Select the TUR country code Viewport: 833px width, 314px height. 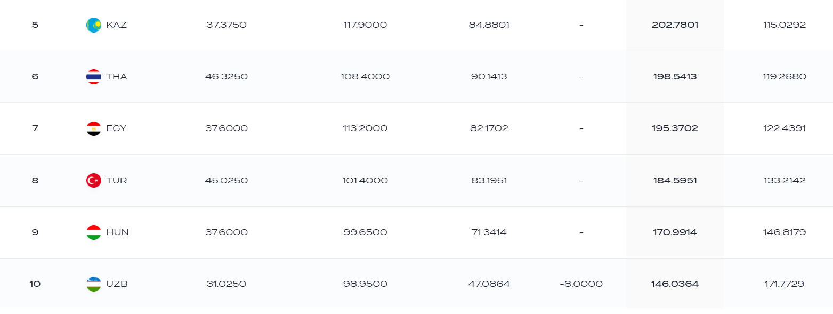(x=117, y=181)
